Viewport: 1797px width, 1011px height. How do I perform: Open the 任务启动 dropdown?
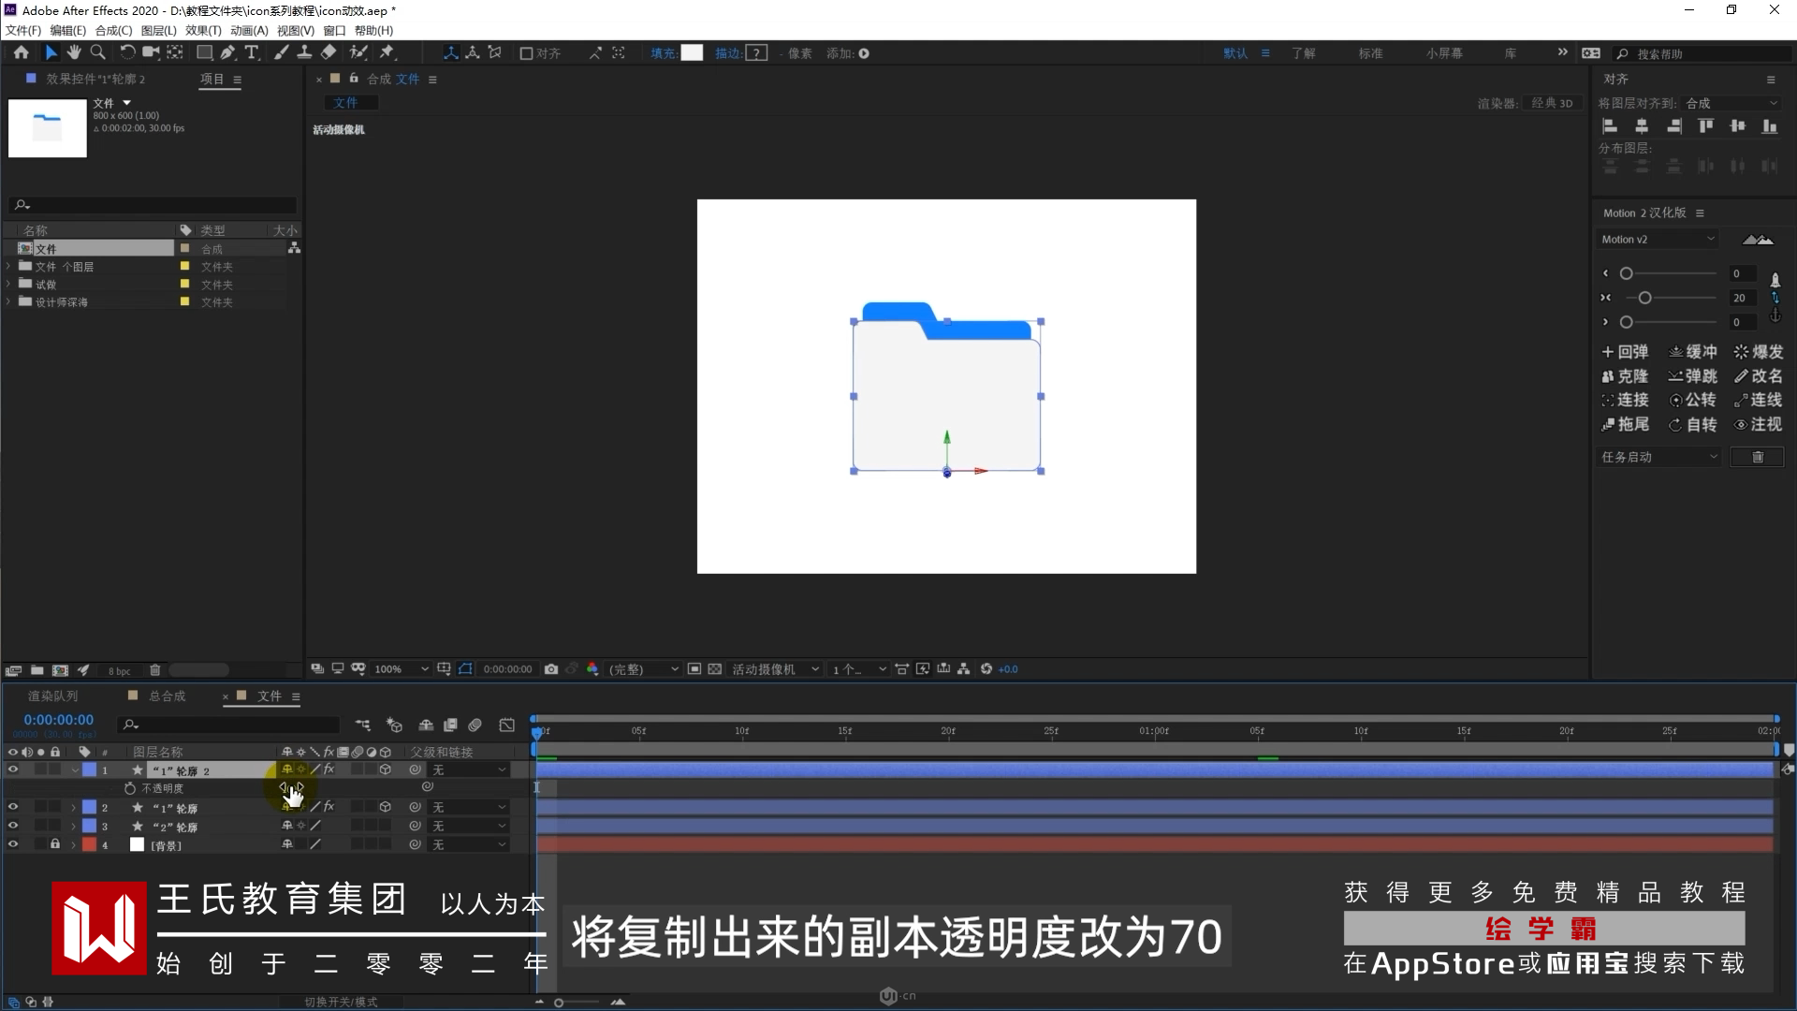[1659, 457]
